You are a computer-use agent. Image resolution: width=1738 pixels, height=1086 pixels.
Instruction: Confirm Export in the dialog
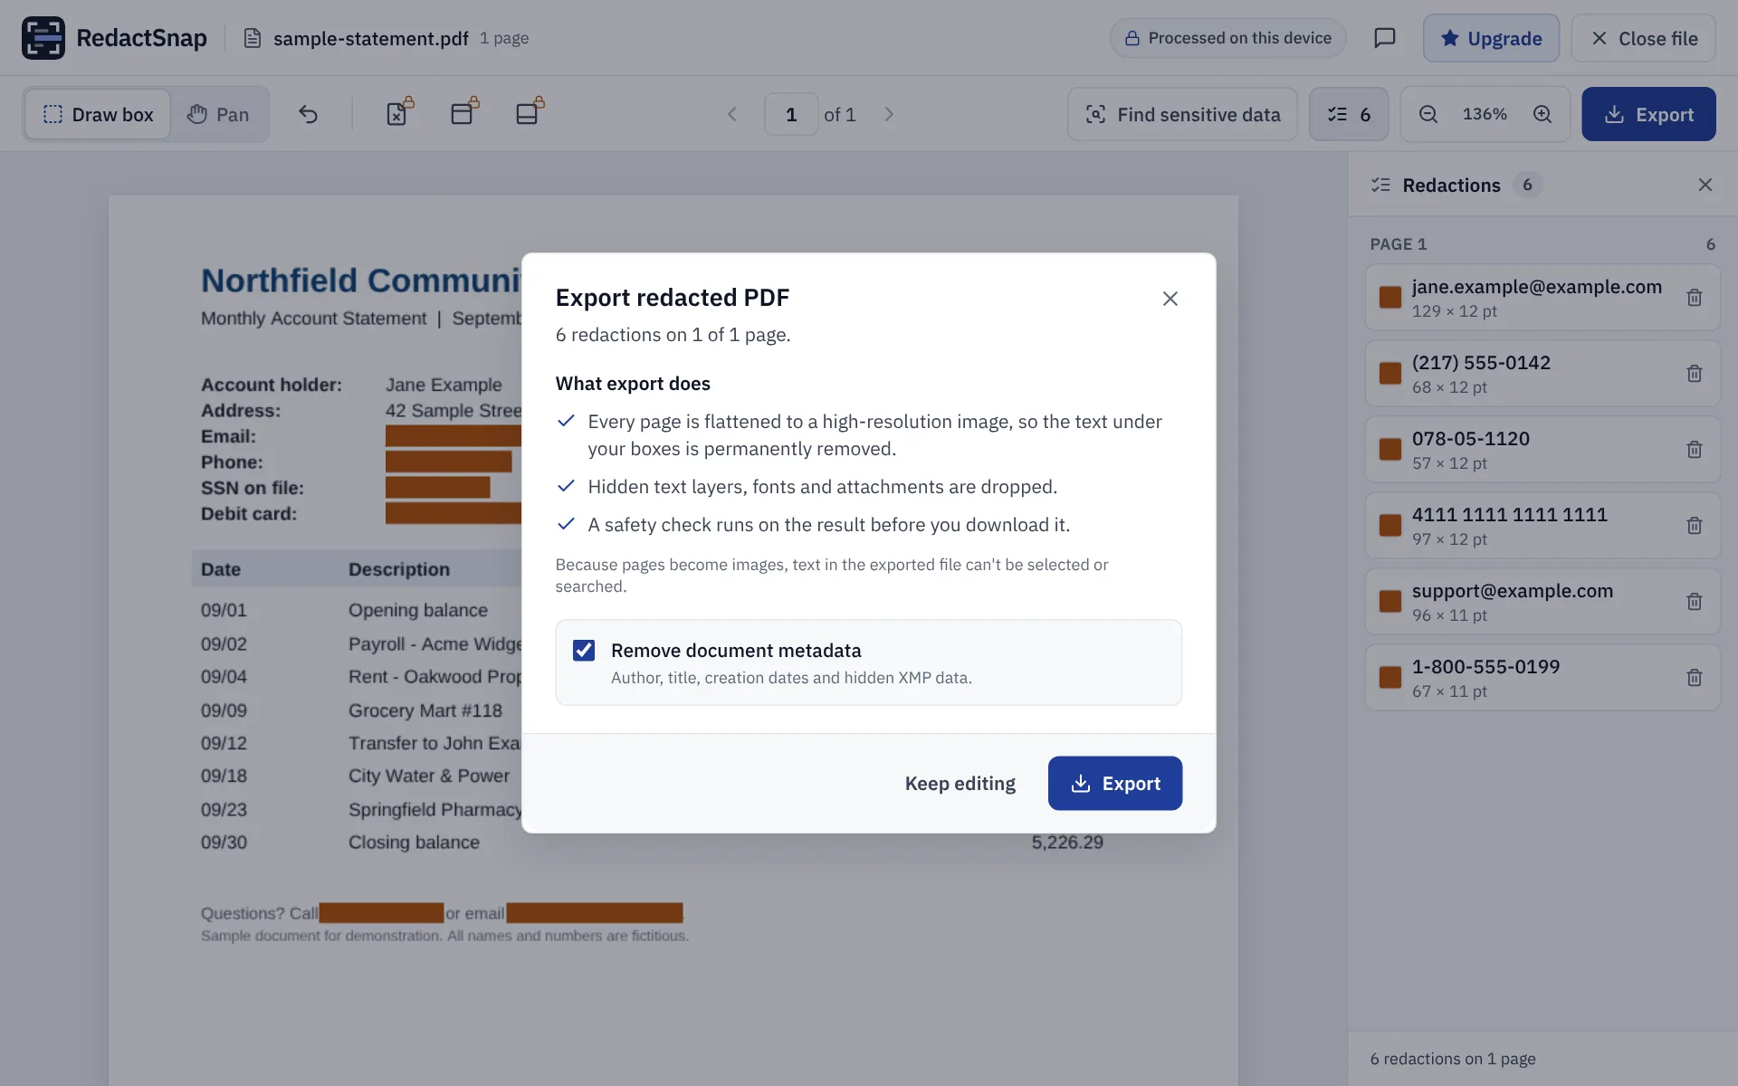[x=1114, y=784]
